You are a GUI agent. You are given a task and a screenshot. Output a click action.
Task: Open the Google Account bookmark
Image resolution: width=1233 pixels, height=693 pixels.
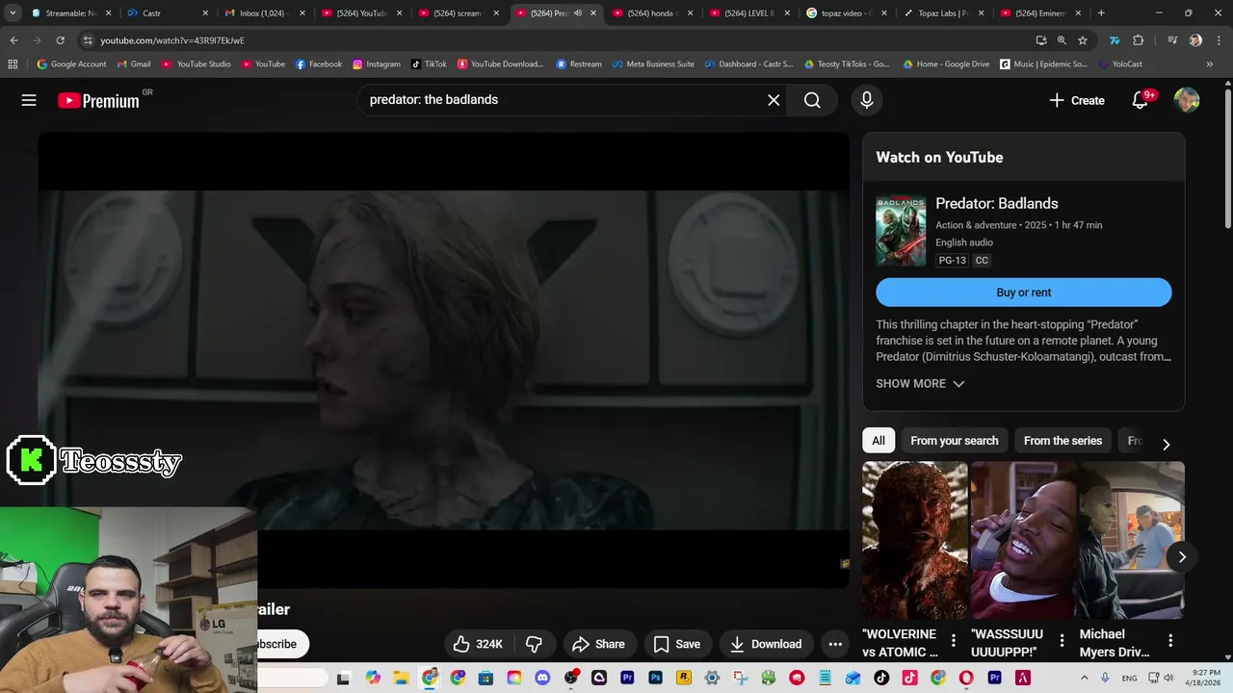tap(71, 64)
